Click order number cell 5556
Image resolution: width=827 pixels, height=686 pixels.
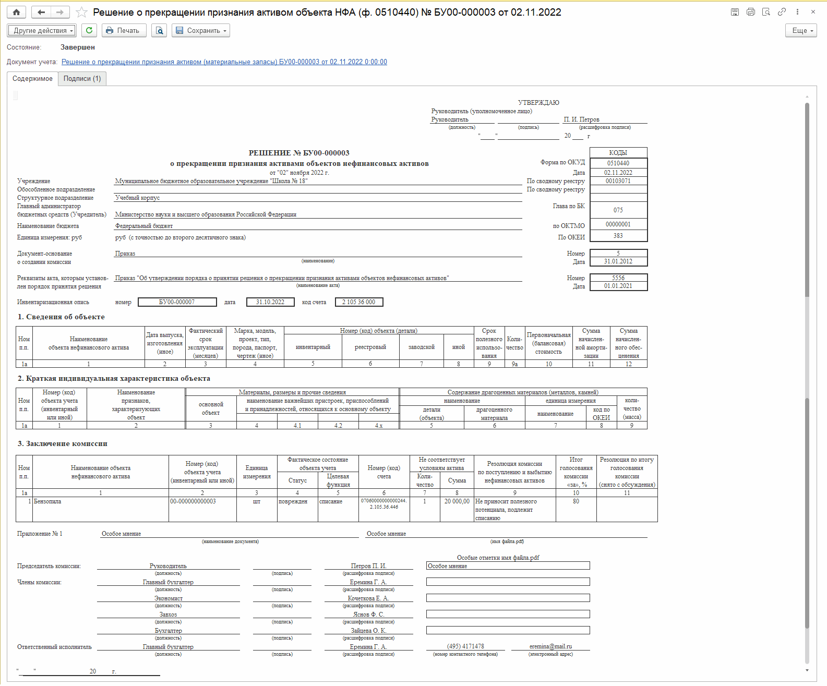tap(618, 278)
